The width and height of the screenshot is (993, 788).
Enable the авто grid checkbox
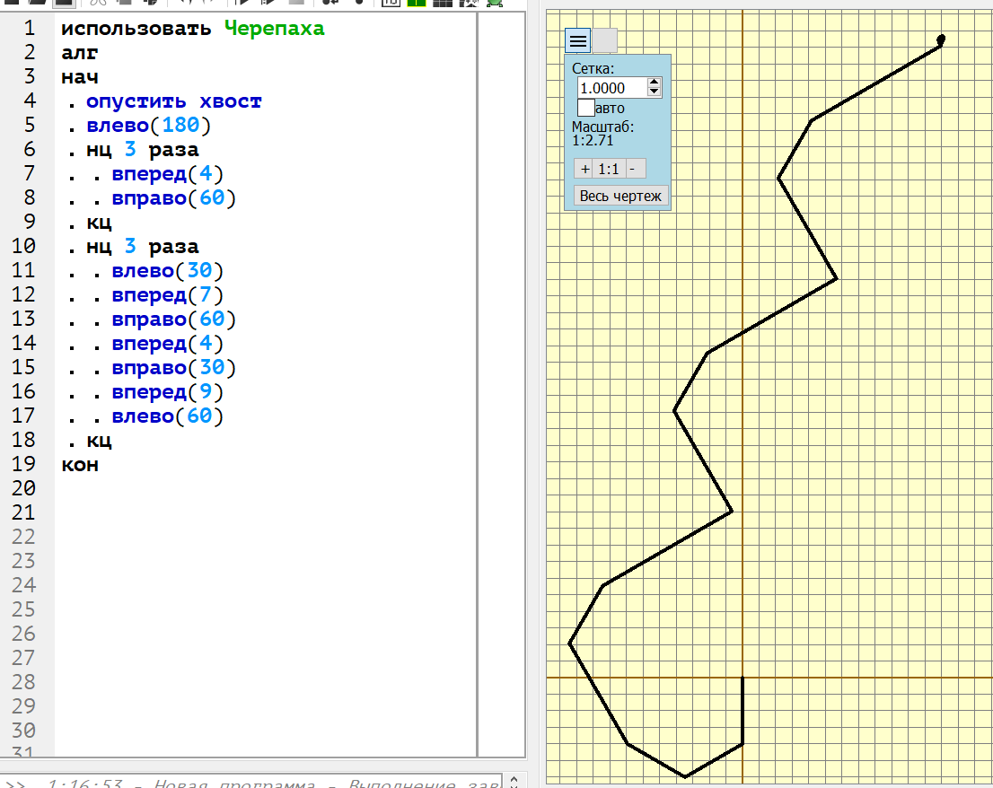click(x=585, y=108)
